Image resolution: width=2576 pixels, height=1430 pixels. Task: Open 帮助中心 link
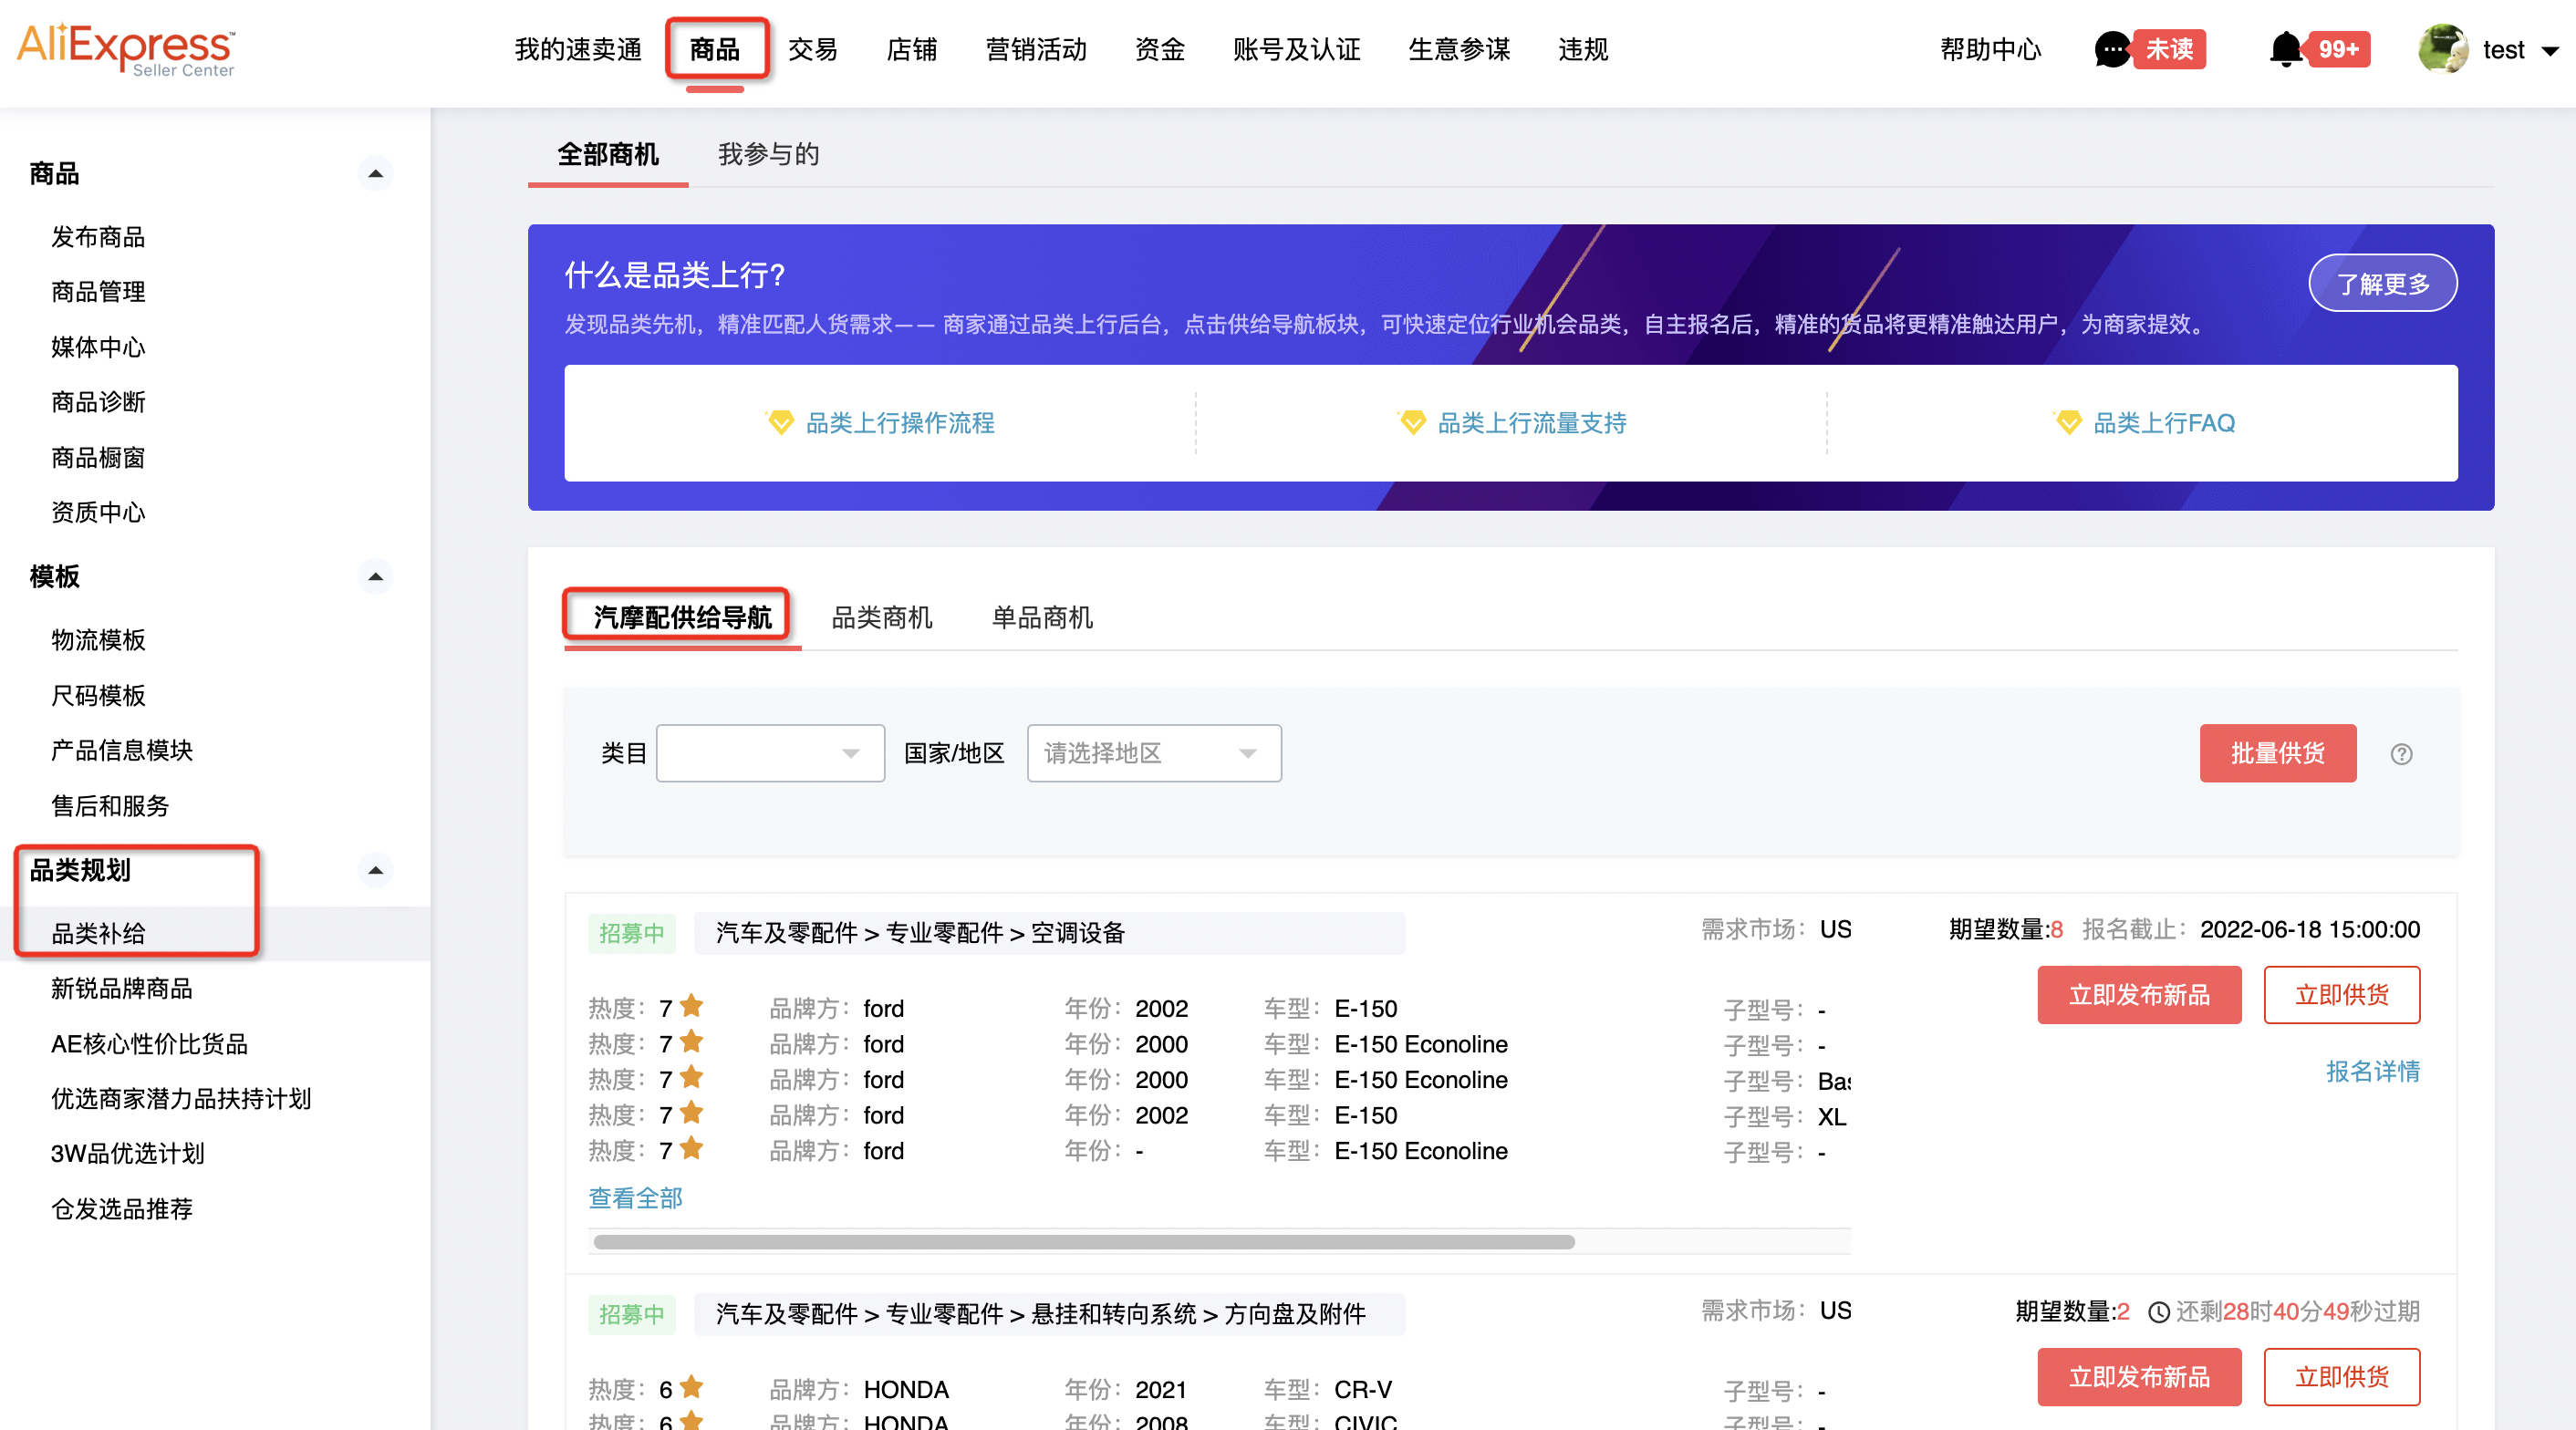tap(1991, 49)
